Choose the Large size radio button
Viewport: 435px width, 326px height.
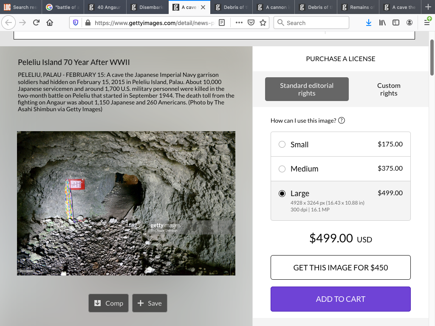[282, 194]
